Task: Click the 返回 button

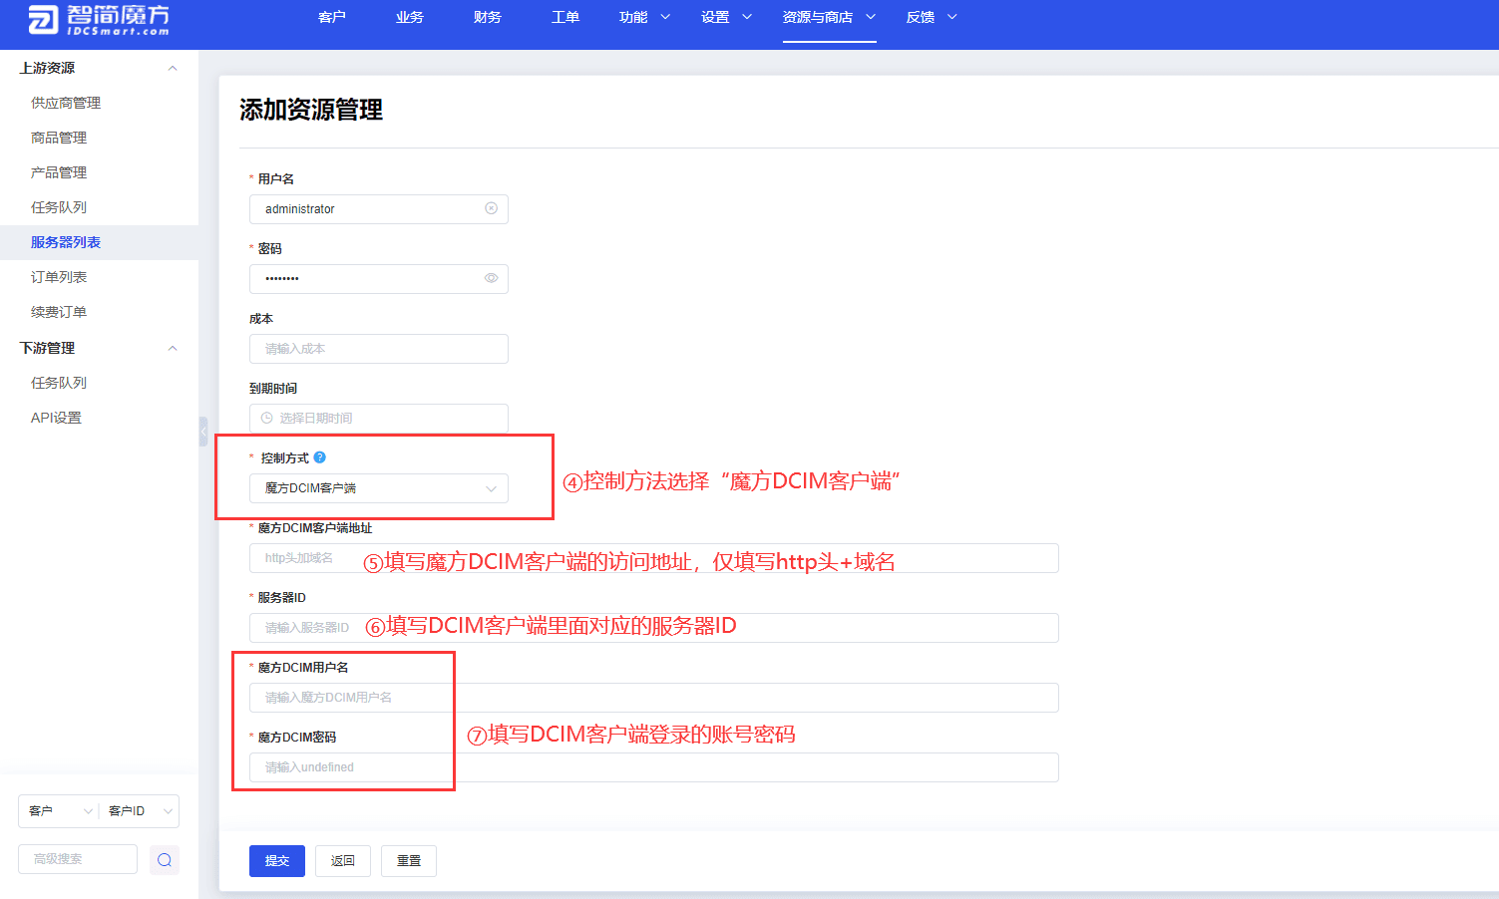Action: point(343,861)
